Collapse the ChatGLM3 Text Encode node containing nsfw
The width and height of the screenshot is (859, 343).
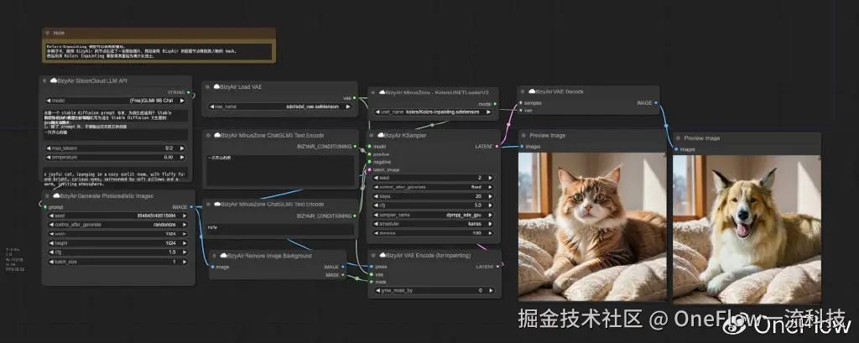(x=209, y=204)
